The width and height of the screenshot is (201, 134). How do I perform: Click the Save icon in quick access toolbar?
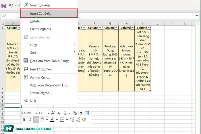3,6
